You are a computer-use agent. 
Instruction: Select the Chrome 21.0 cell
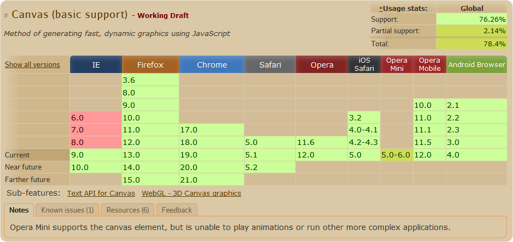pos(212,179)
